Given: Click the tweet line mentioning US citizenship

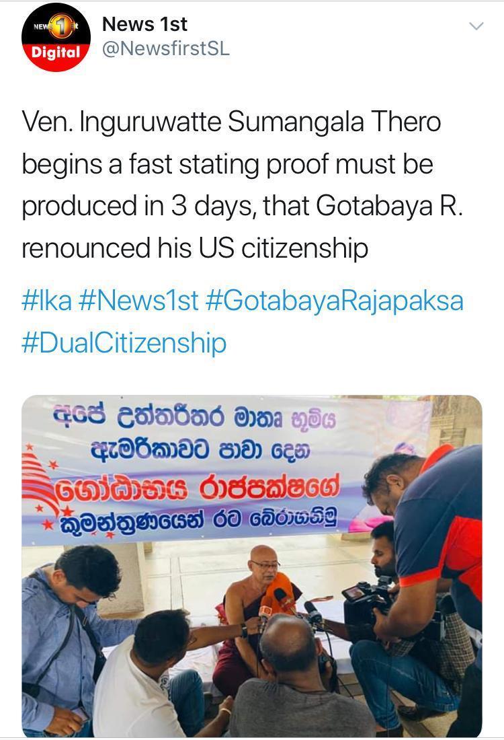Looking at the screenshot, I should 195,248.
